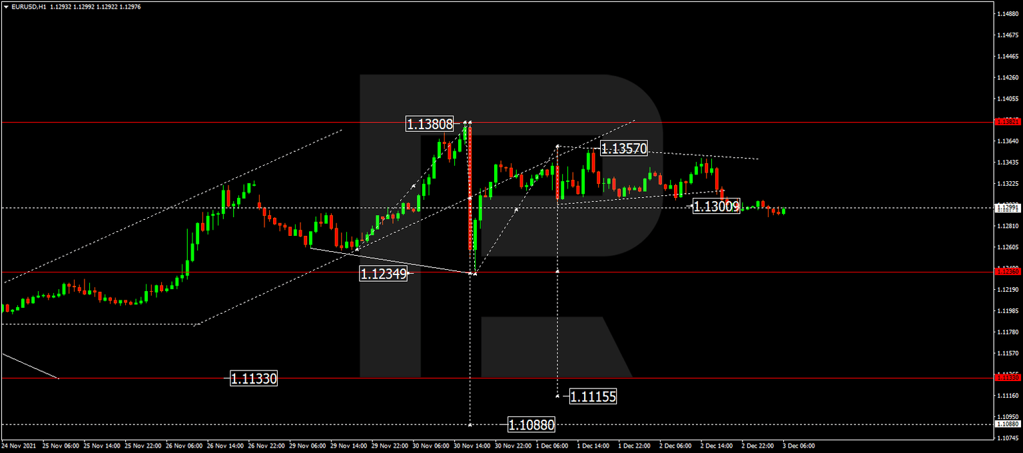Select the 1.13808 high price label

tap(430, 123)
